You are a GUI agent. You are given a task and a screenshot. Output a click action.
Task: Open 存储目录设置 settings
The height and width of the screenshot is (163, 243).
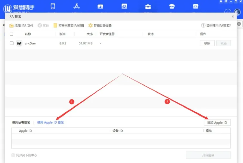(x=100, y=25)
